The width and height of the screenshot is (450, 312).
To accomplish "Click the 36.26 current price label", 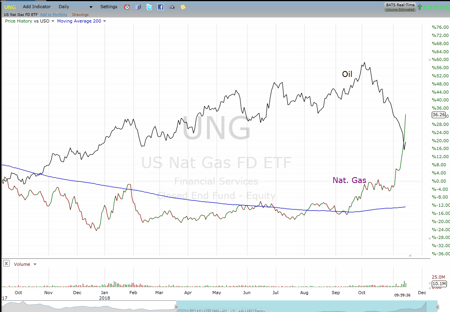I will coord(439,115).
